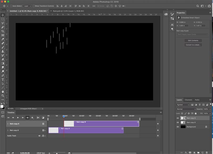Expand the Rain copy 9 timeline track
Screen dimensions: 213x154
(x=8, y=124)
